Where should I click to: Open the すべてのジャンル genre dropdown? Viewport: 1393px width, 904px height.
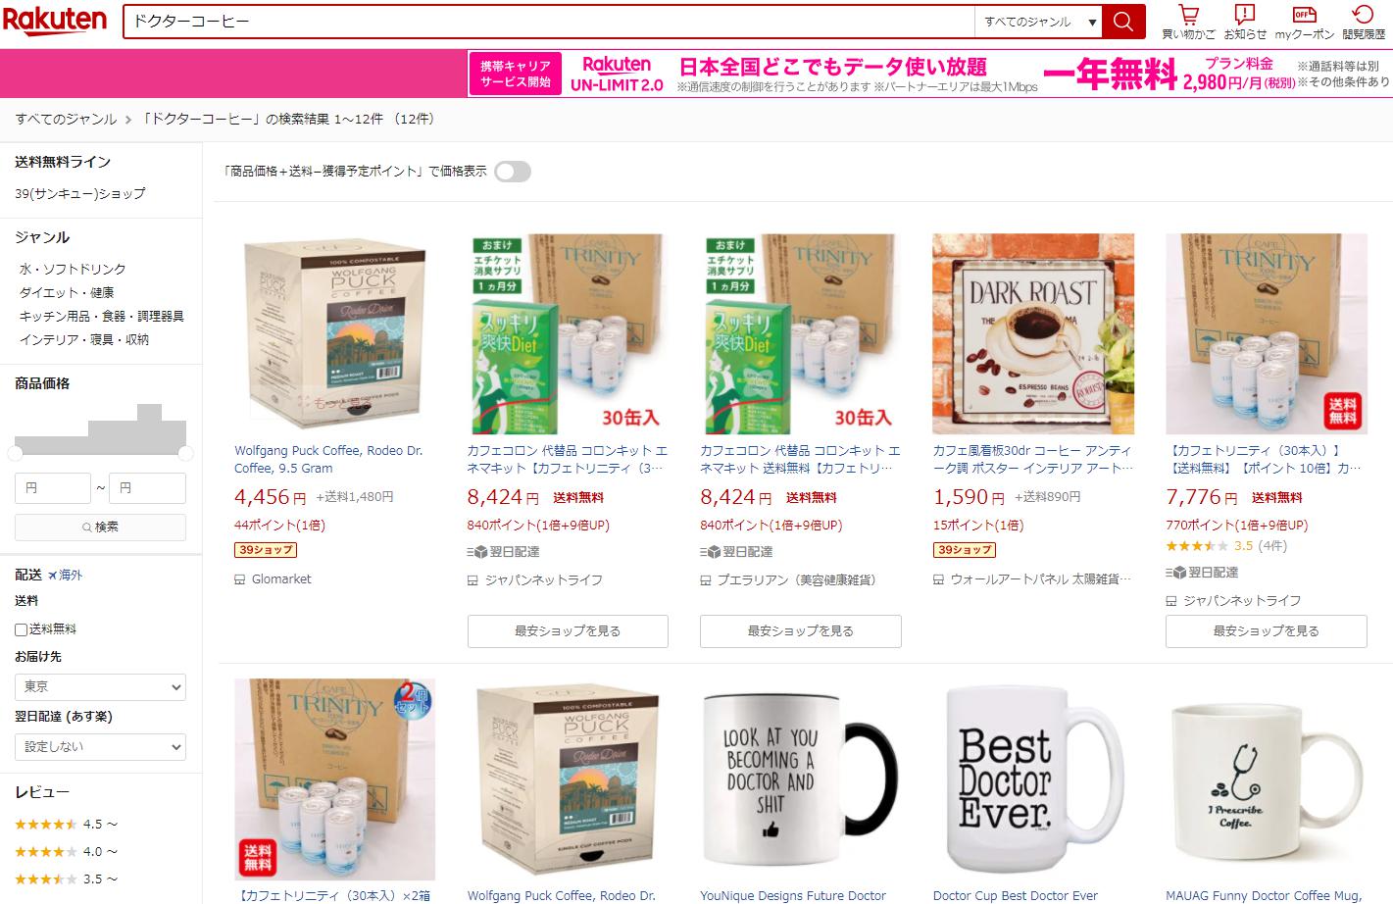1039,22
